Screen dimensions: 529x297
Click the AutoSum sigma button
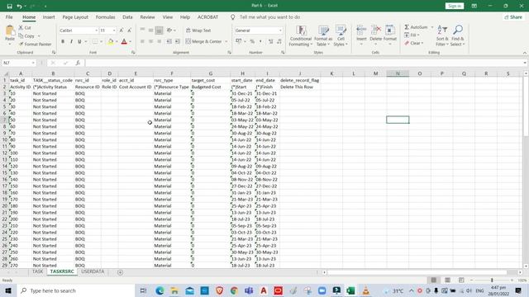(416, 27)
